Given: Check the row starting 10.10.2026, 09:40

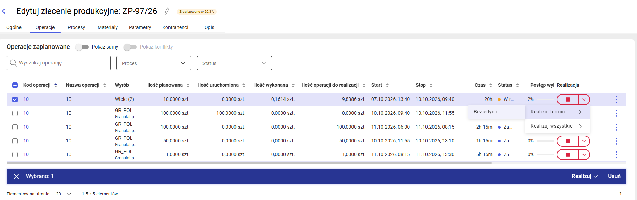Looking at the screenshot, I should 15,113.
